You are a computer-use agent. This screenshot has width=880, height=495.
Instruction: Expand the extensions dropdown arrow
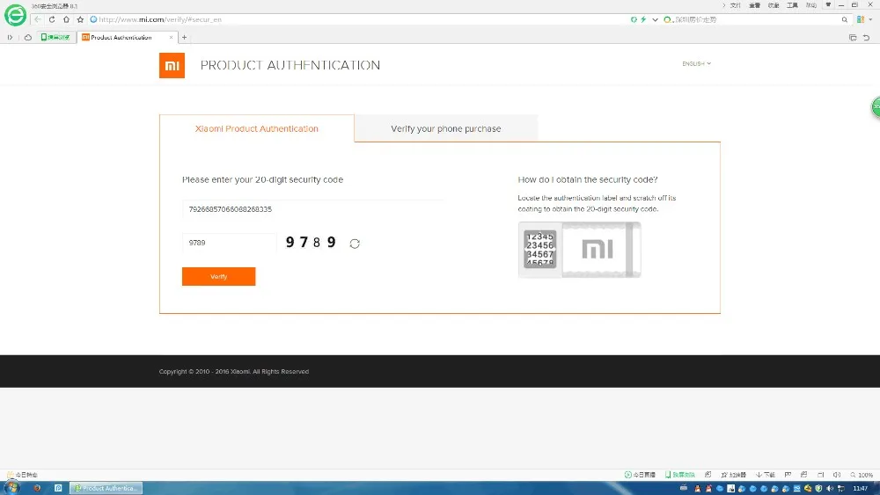[x=870, y=19]
